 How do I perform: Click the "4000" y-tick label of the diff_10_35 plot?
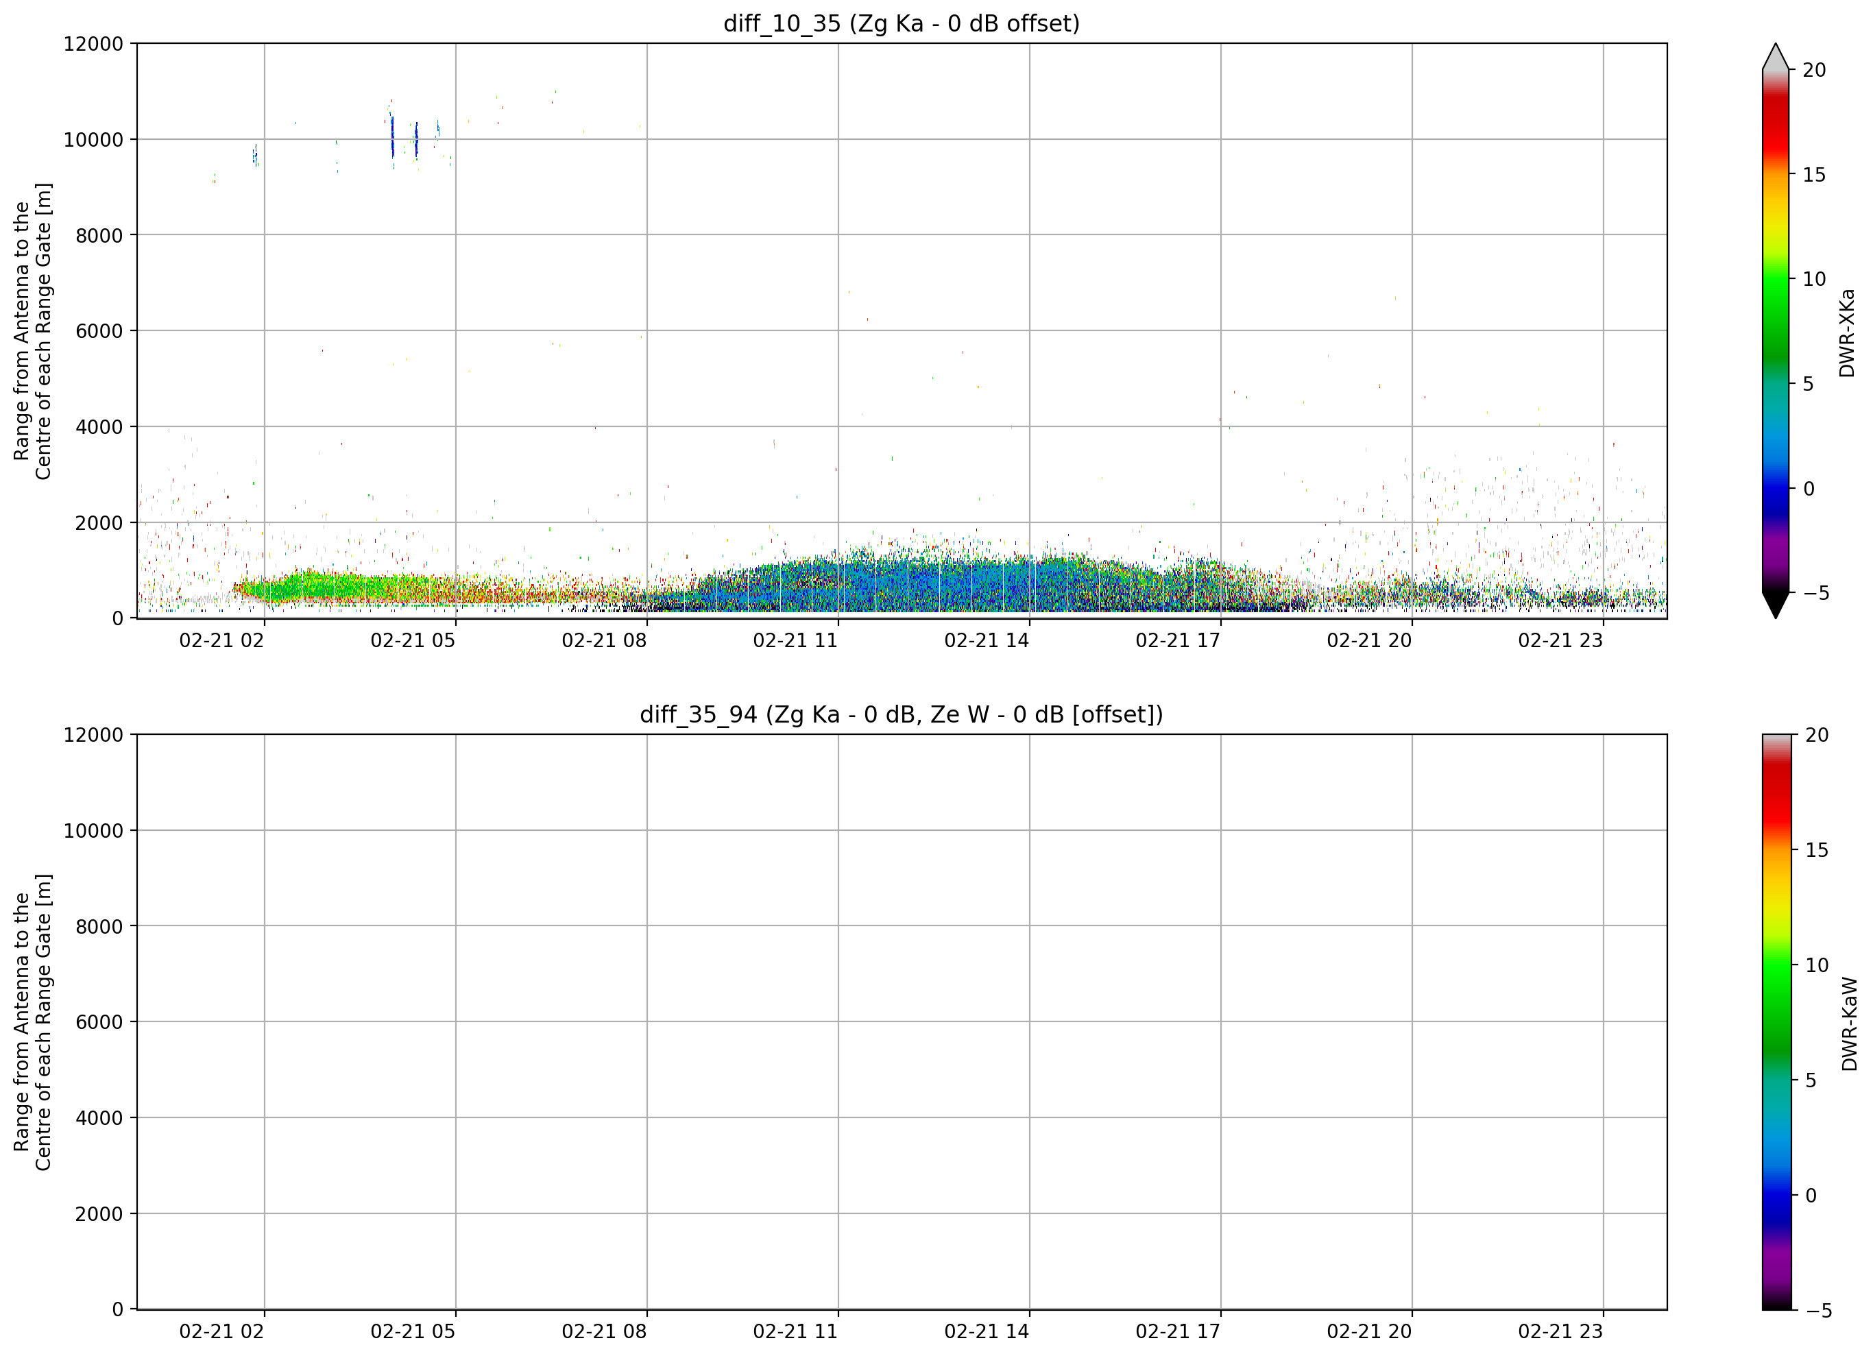(x=99, y=427)
